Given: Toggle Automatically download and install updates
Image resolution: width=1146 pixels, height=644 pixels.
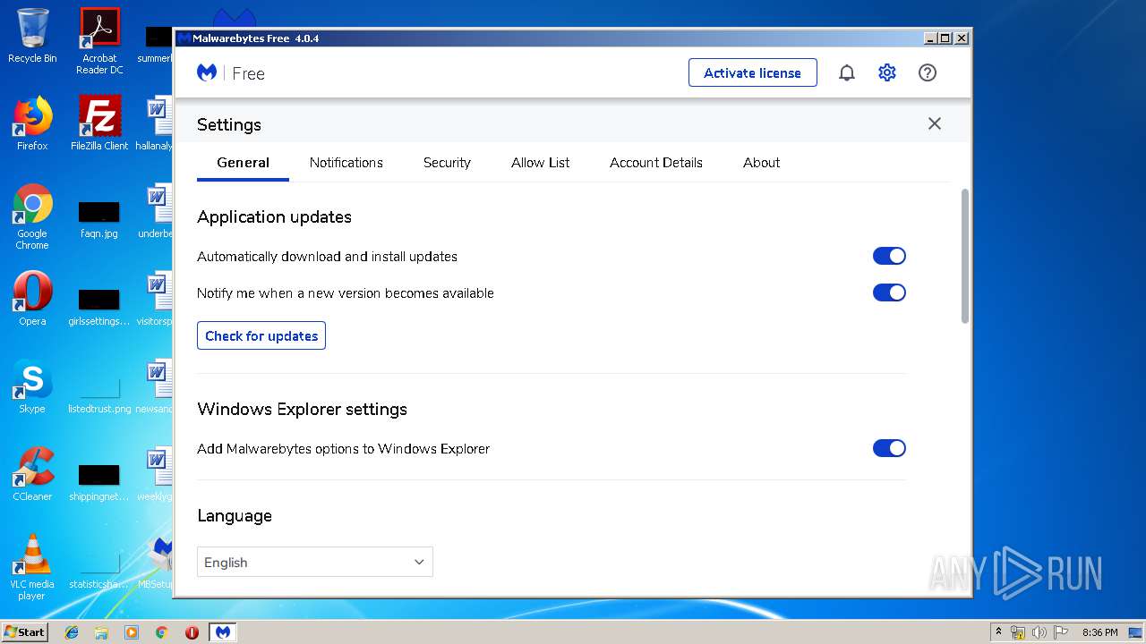Looking at the screenshot, I should coord(889,257).
